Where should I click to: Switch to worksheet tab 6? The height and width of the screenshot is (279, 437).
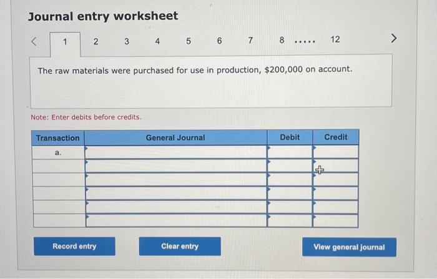coord(219,41)
